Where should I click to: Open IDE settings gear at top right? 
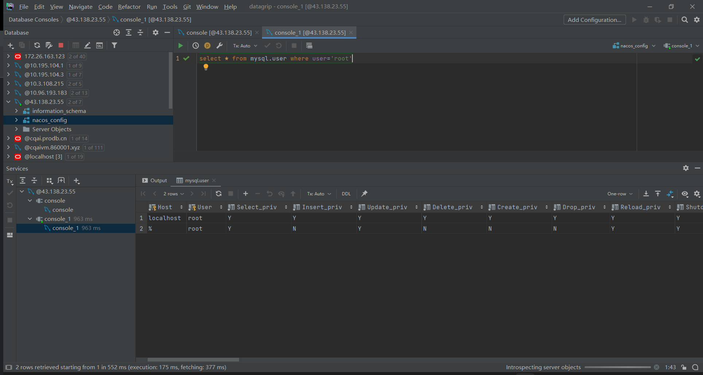[x=697, y=20]
